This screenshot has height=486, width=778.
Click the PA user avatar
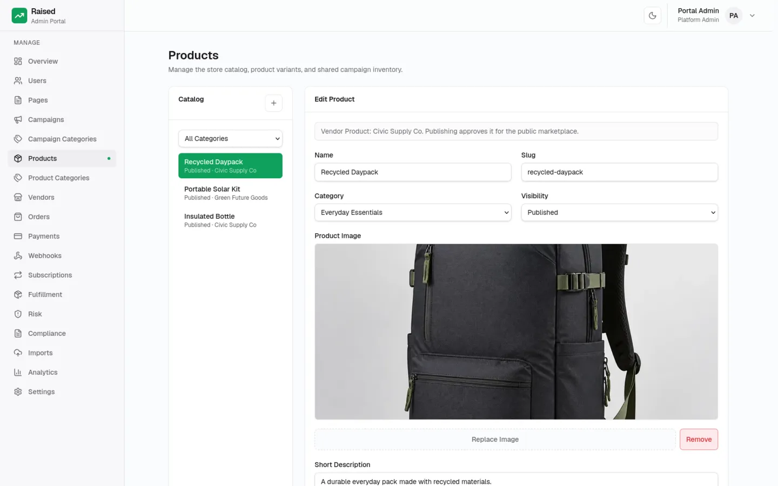tap(733, 16)
